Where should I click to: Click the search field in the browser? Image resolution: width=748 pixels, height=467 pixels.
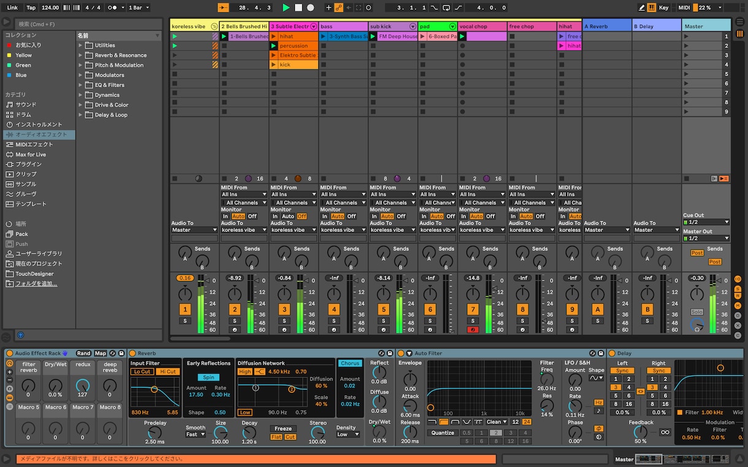point(89,24)
